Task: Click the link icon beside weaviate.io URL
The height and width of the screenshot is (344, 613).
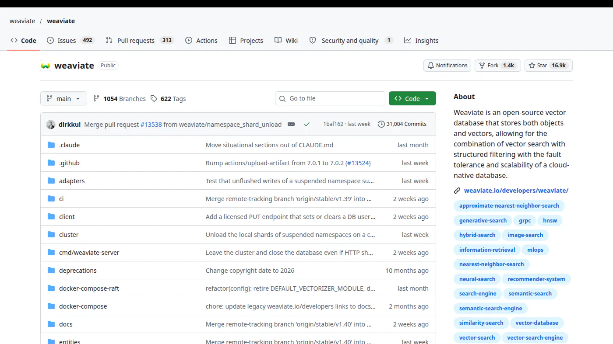Action: click(457, 191)
